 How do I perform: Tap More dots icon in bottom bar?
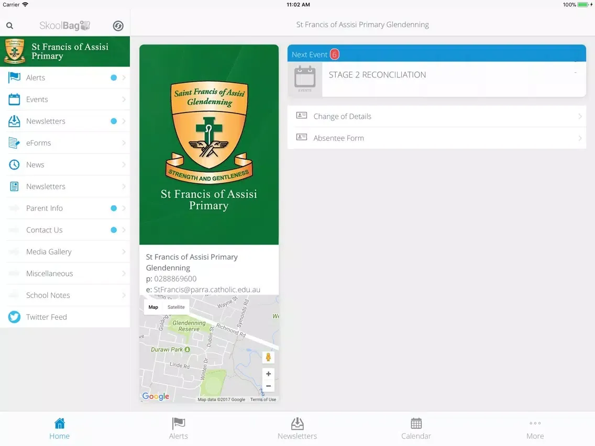(535, 423)
